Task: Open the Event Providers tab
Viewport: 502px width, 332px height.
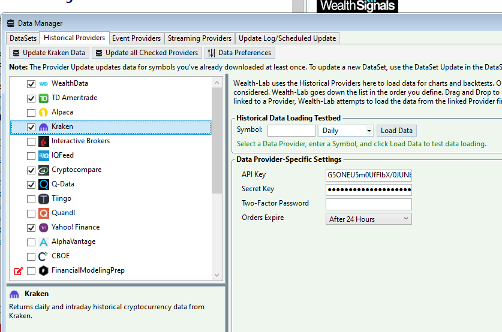Action: [136, 38]
